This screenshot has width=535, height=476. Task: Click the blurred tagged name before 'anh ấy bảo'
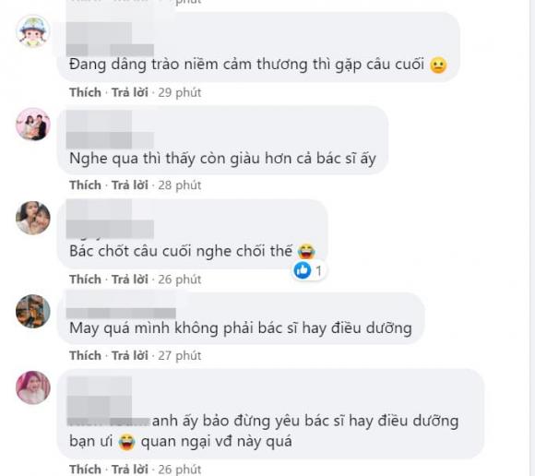coord(109,422)
